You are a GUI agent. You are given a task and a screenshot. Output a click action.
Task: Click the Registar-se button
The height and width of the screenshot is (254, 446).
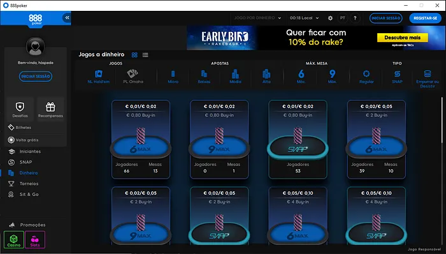click(x=425, y=18)
